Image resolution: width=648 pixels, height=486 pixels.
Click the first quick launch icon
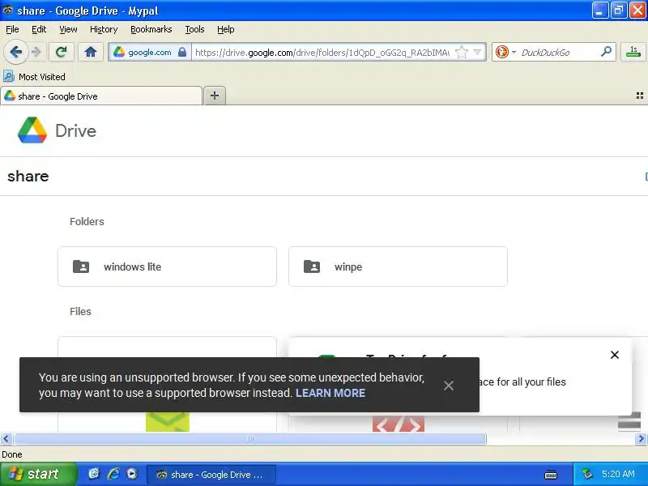point(94,474)
